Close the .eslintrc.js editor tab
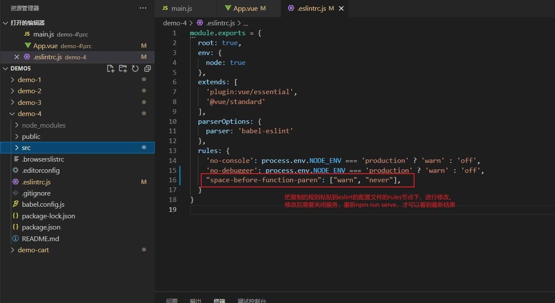 pos(341,8)
